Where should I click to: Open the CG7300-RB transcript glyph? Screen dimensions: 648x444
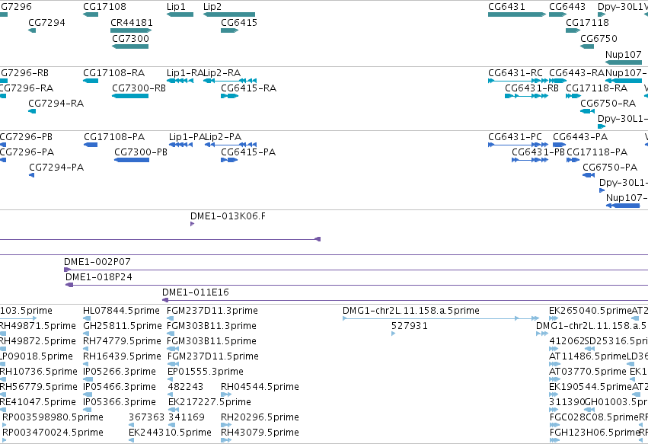click(x=130, y=96)
